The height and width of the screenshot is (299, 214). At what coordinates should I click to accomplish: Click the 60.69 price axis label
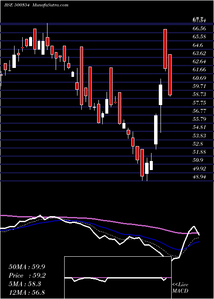point(199,78)
